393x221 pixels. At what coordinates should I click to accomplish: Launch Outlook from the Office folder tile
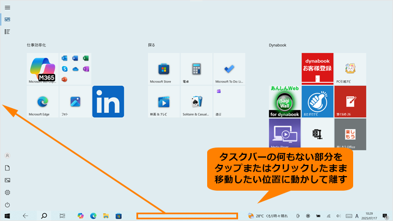tap(65, 58)
